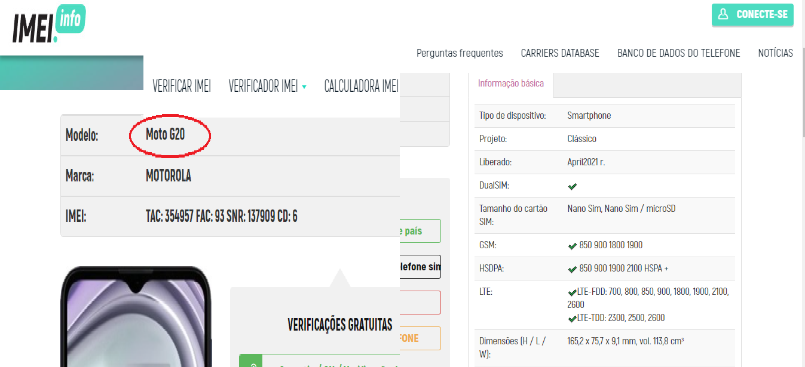This screenshot has width=805, height=367.
Task: Click the Tipo de dispositivo: label
Action: point(513,115)
